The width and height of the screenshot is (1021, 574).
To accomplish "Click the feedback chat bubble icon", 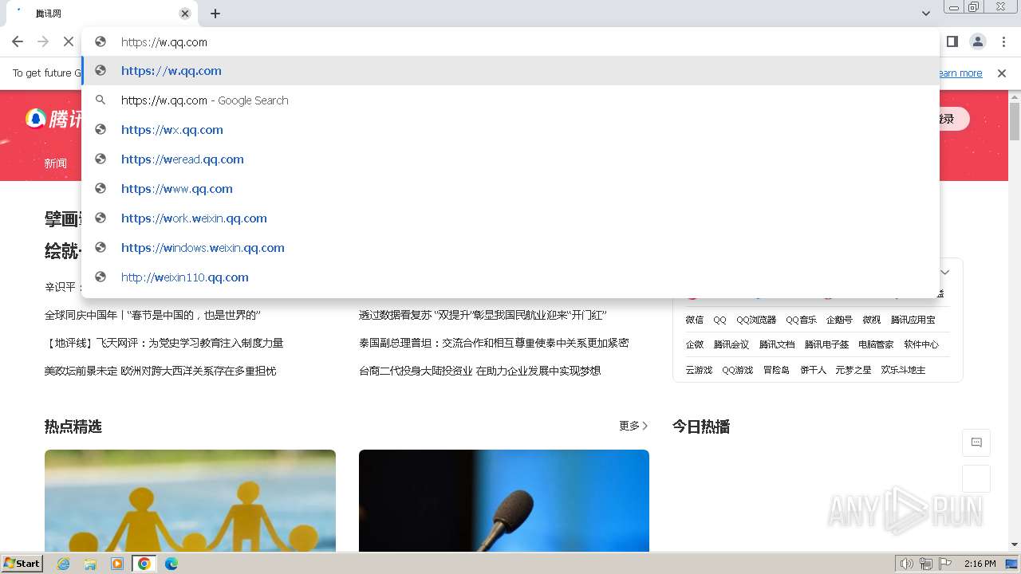I will [976, 442].
